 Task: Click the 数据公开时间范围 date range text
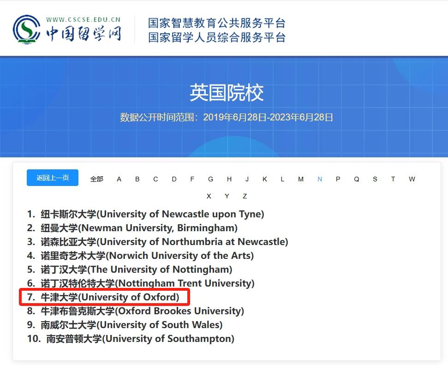click(x=227, y=117)
